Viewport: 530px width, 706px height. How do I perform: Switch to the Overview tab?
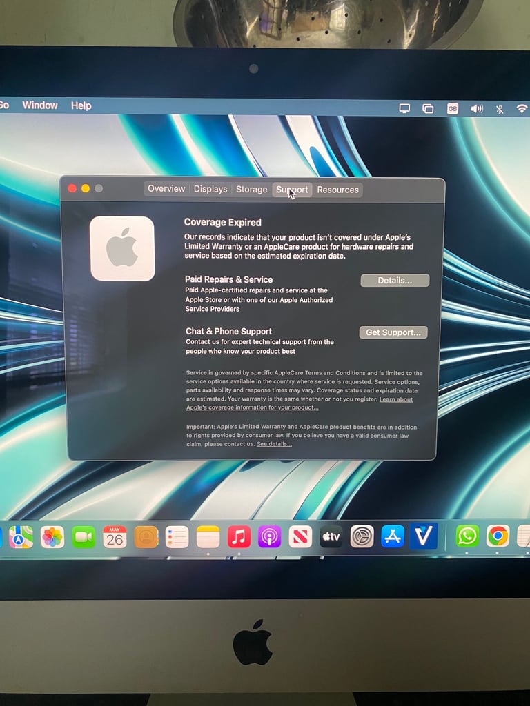[166, 189]
